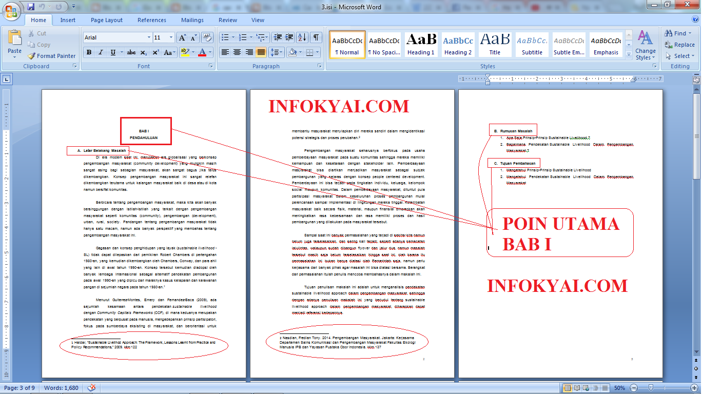Click the Words: 1,680 status entry
Viewport: 702px width, 394px height.
point(61,388)
